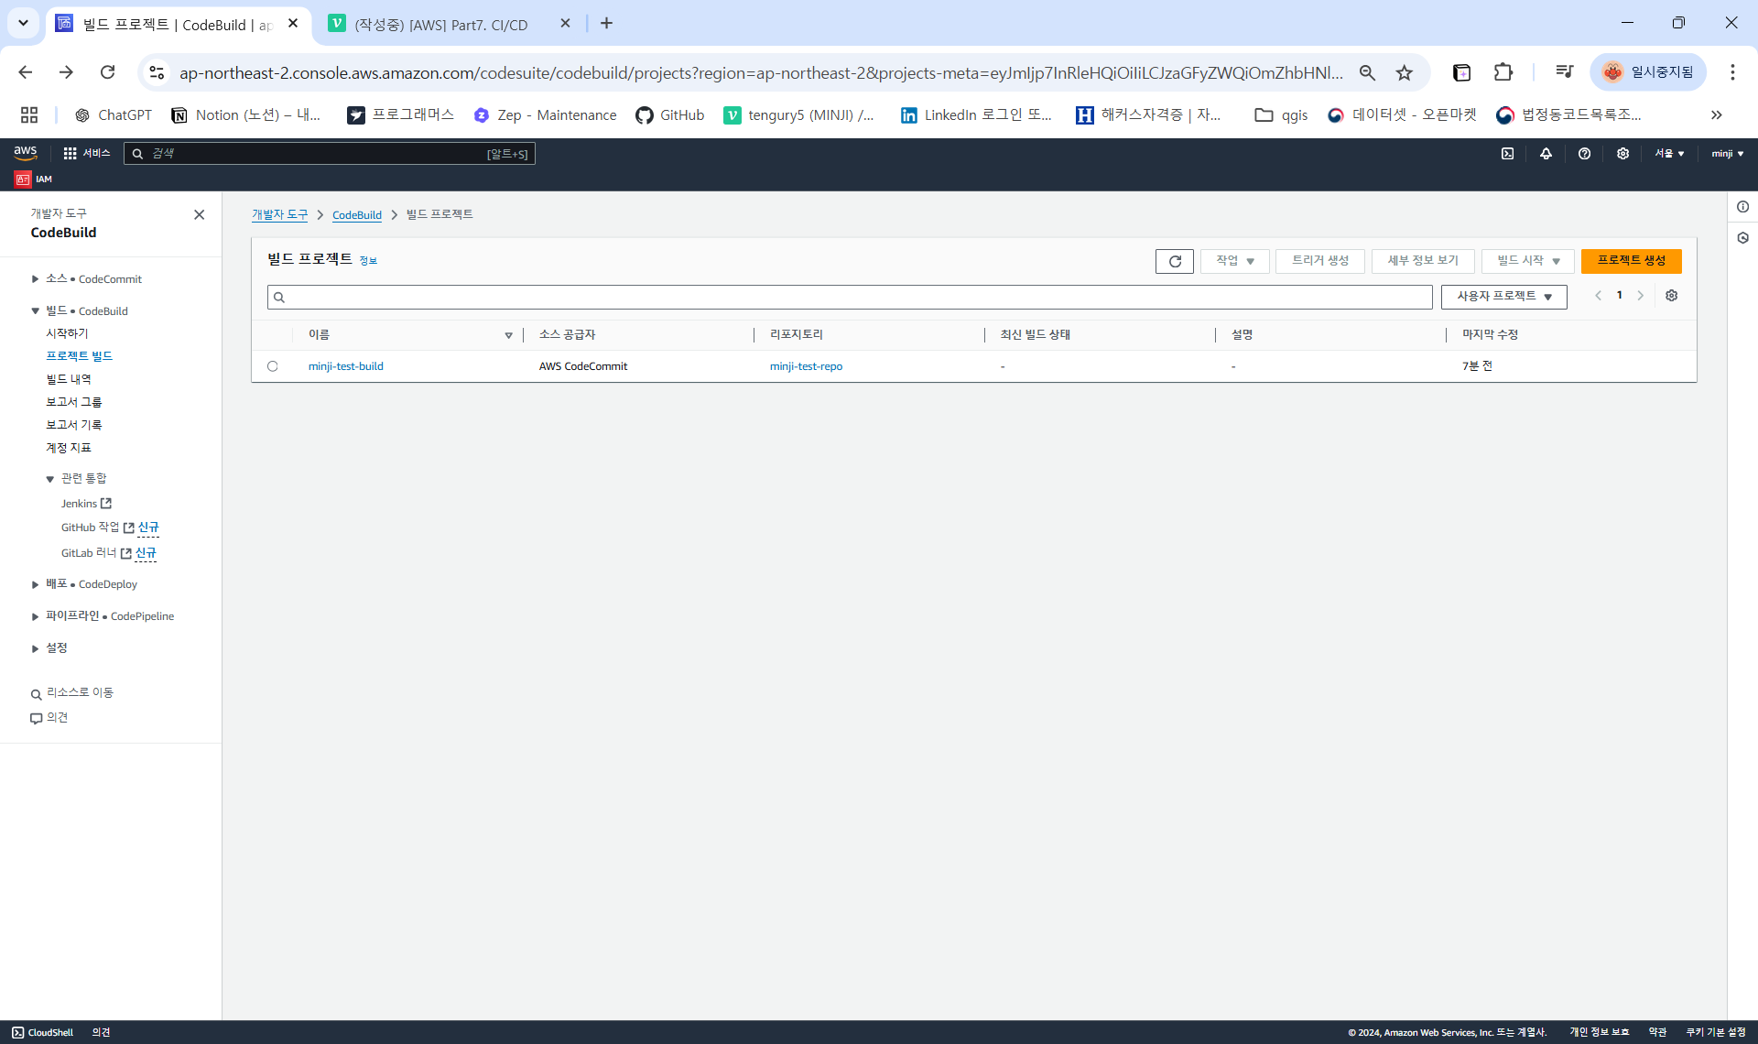This screenshot has width=1758, height=1044.
Task: Open the minji-test-repo repository link
Action: [806, 366]
